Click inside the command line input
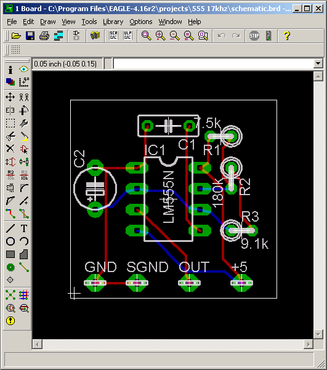Screen dimensions: 327x370 (x=214, y=63)
